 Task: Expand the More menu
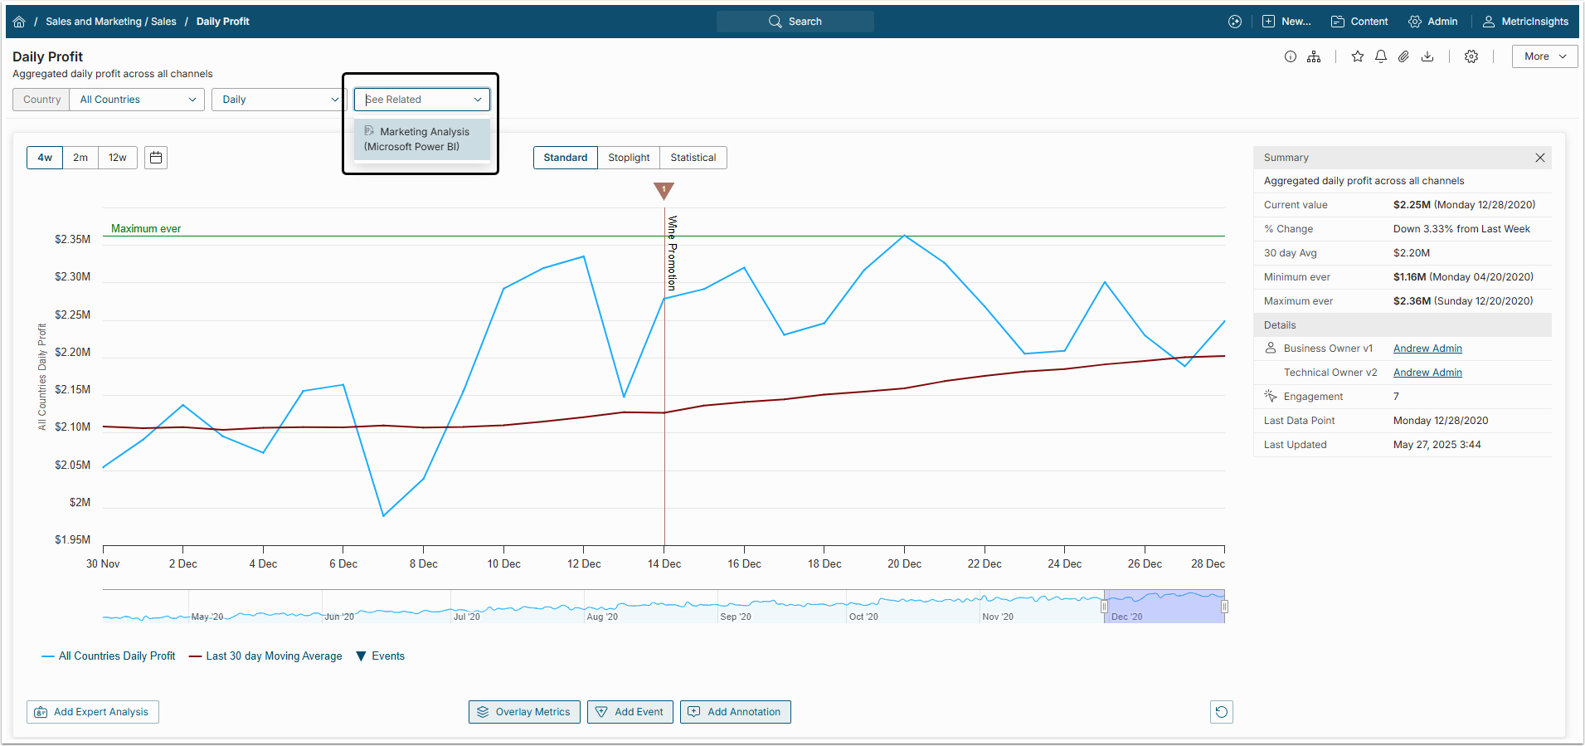(1544, 56)
